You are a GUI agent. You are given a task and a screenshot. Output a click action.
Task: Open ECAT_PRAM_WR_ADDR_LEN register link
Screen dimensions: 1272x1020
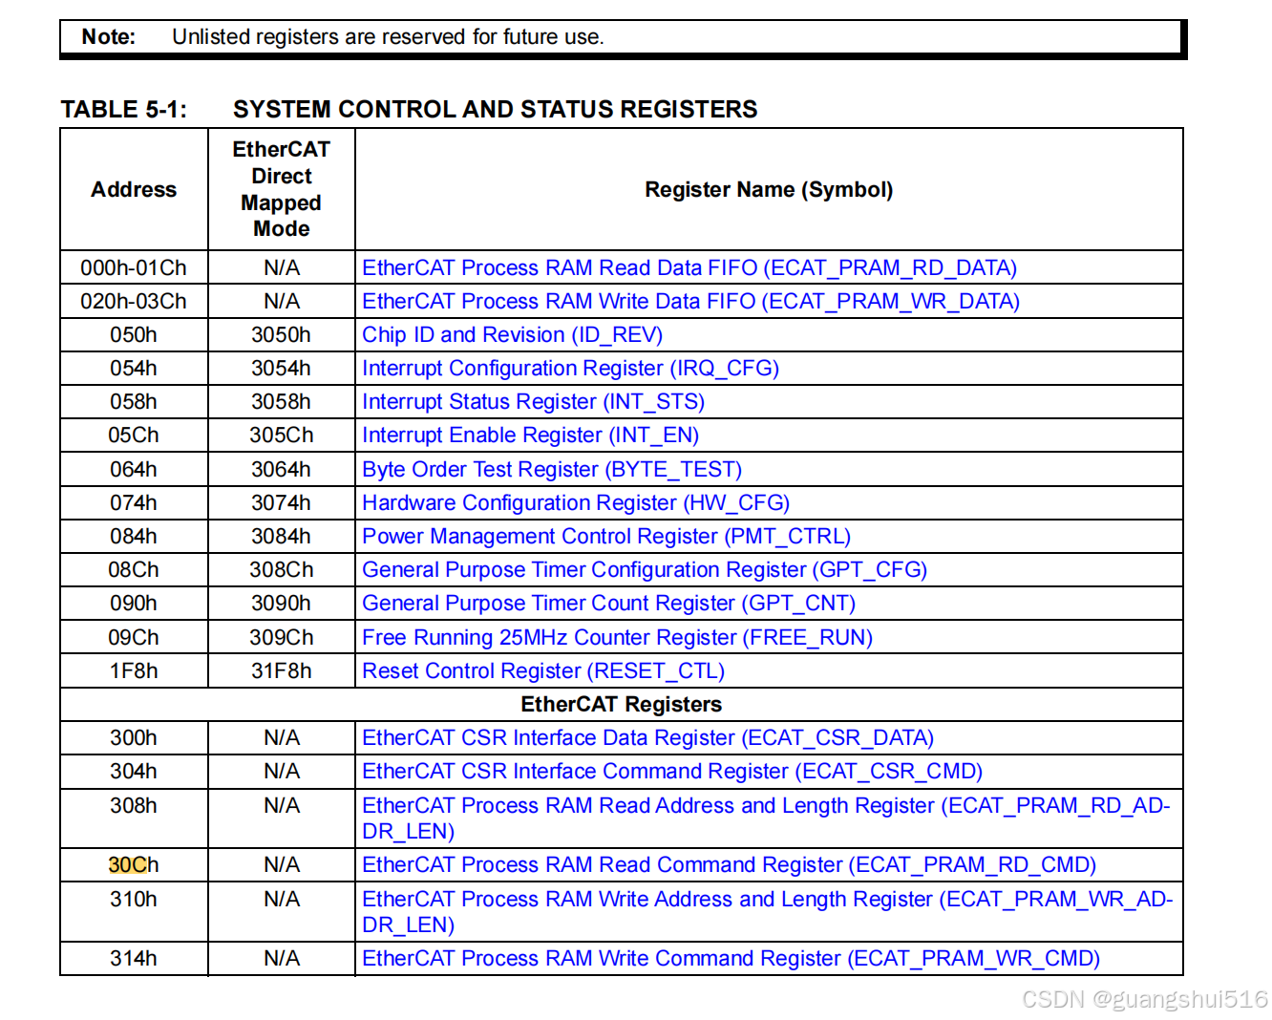(767, 911)
